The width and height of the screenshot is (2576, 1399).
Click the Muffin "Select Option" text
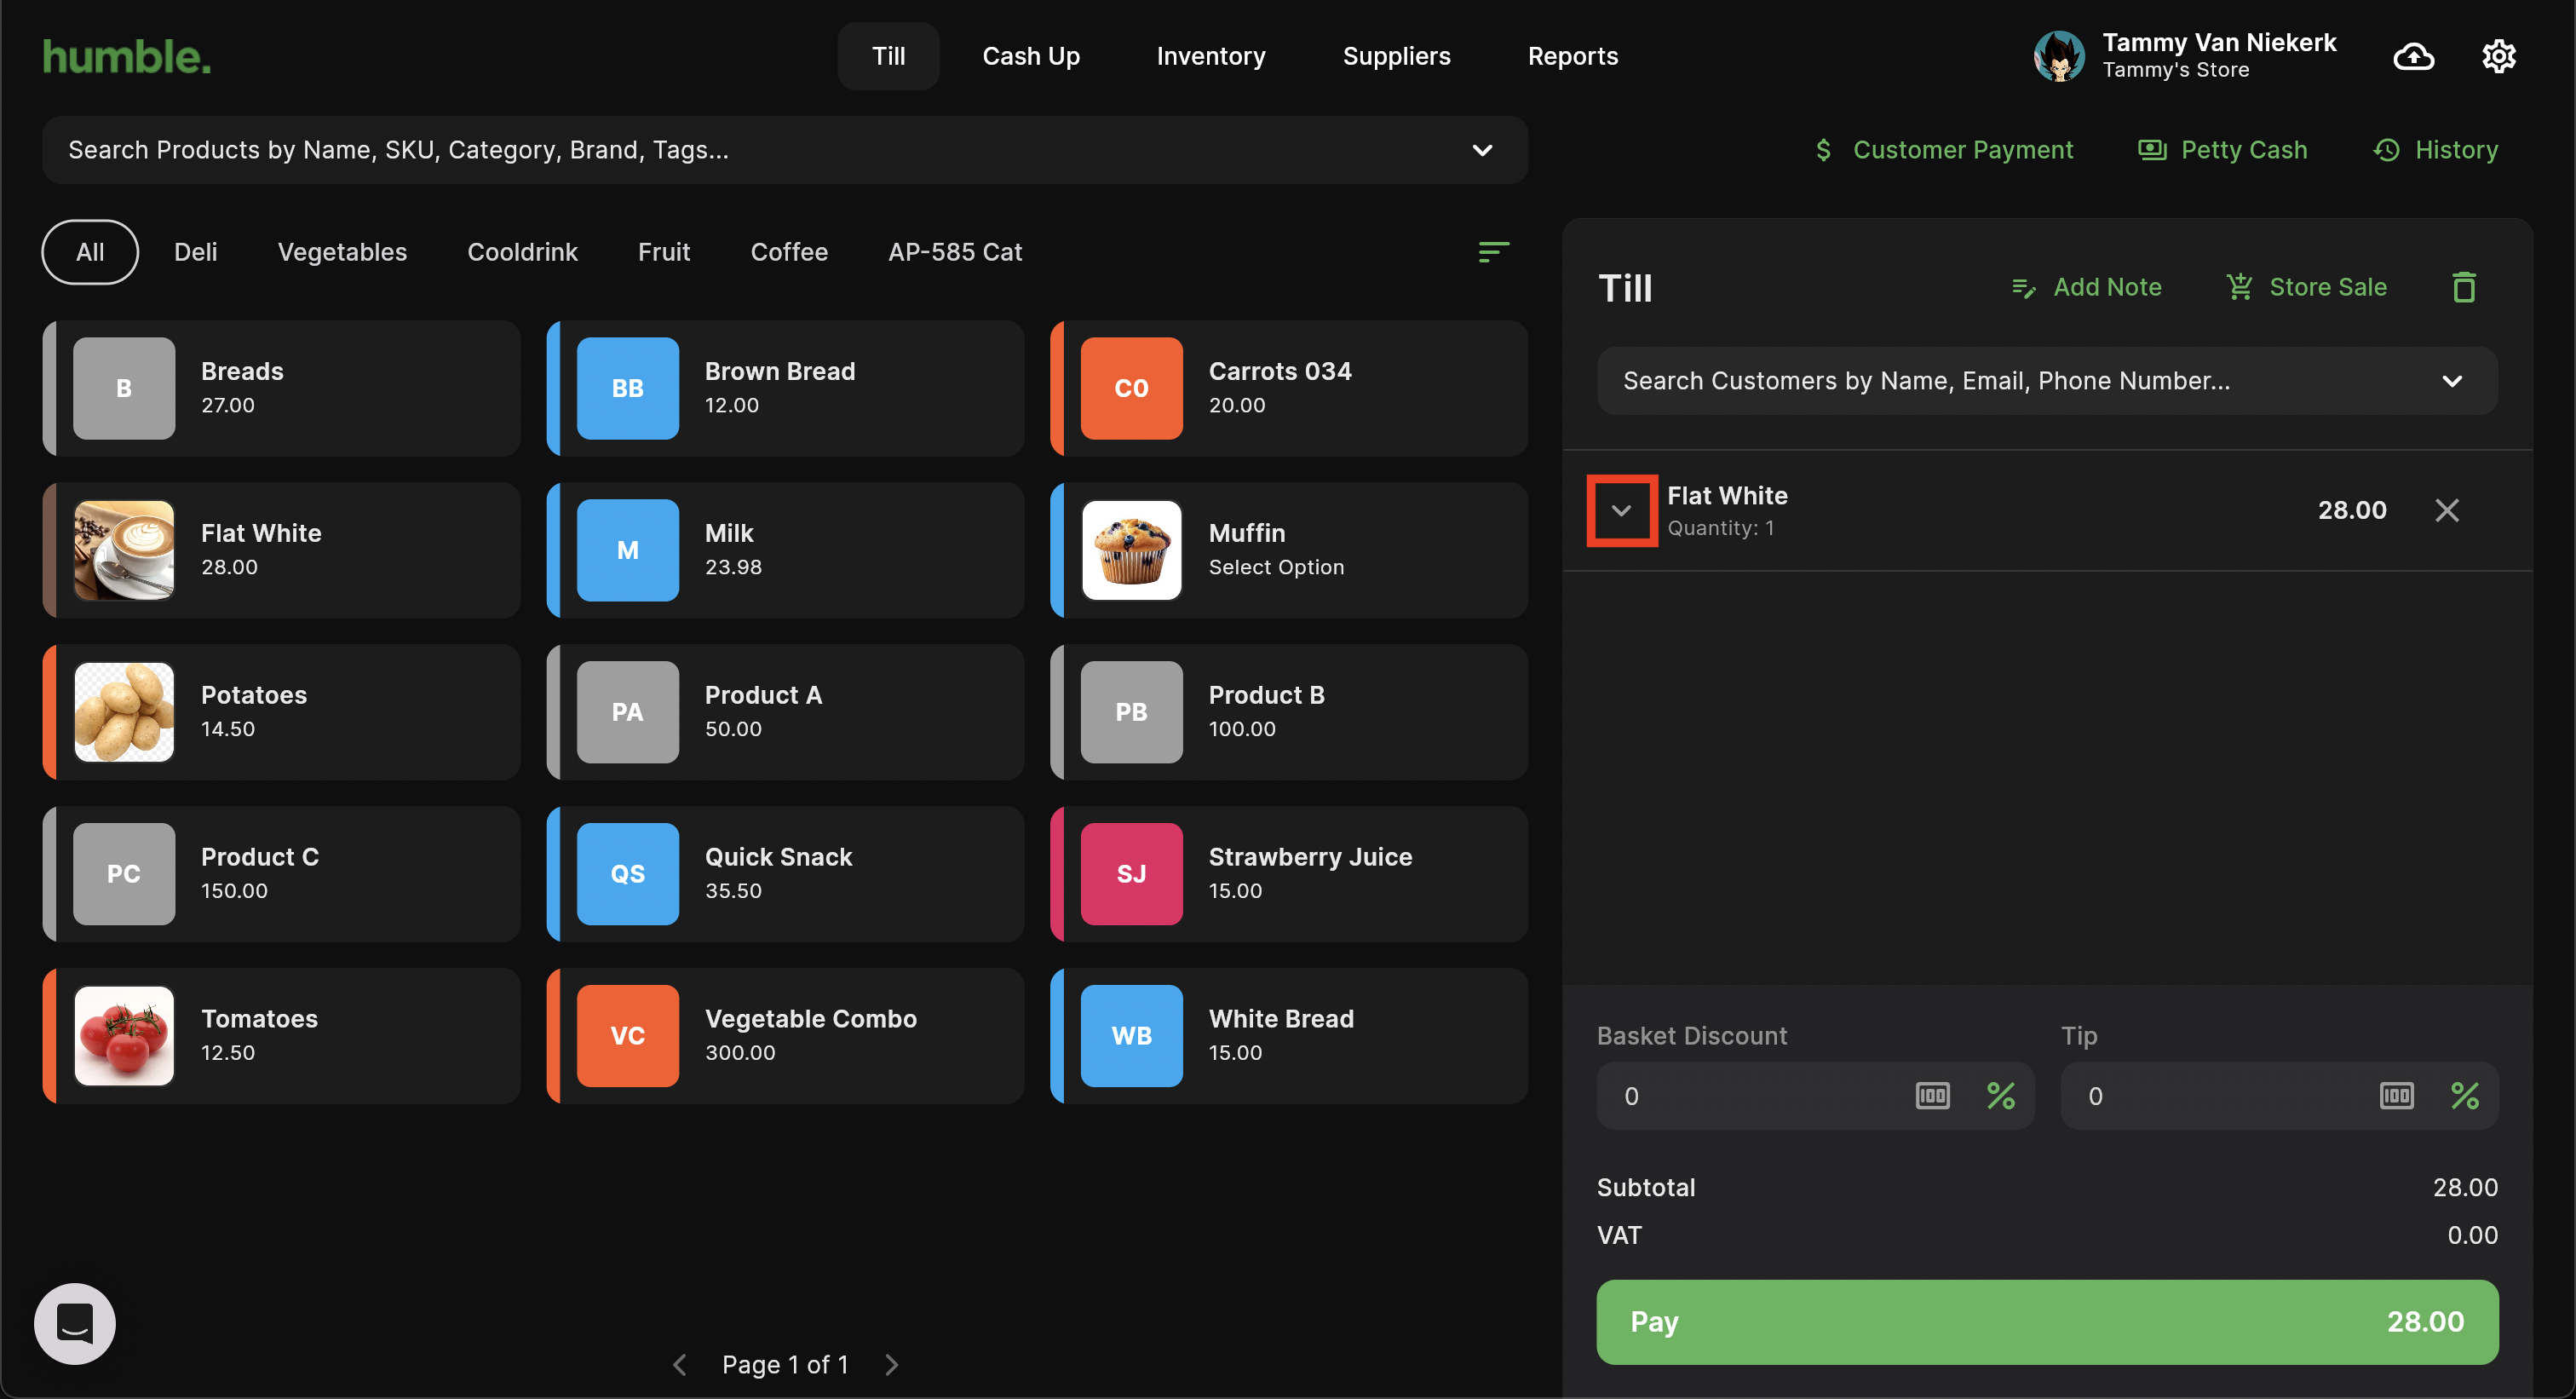click(1275, 567)
